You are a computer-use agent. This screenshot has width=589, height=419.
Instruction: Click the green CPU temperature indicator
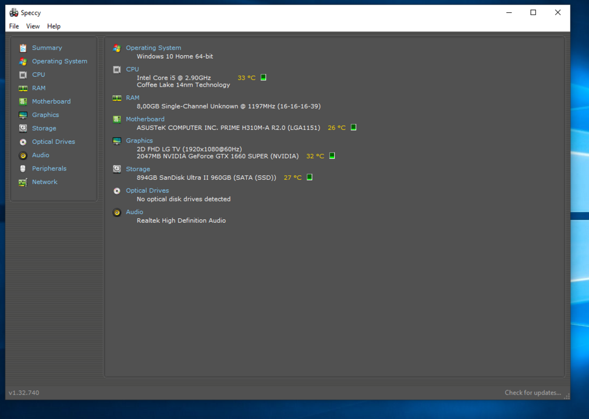coord(263,77)
